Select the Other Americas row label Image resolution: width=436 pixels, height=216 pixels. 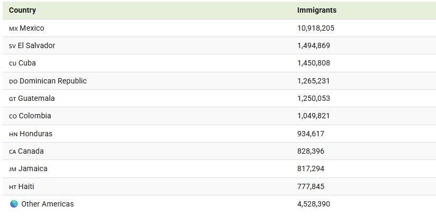point(48,204)
